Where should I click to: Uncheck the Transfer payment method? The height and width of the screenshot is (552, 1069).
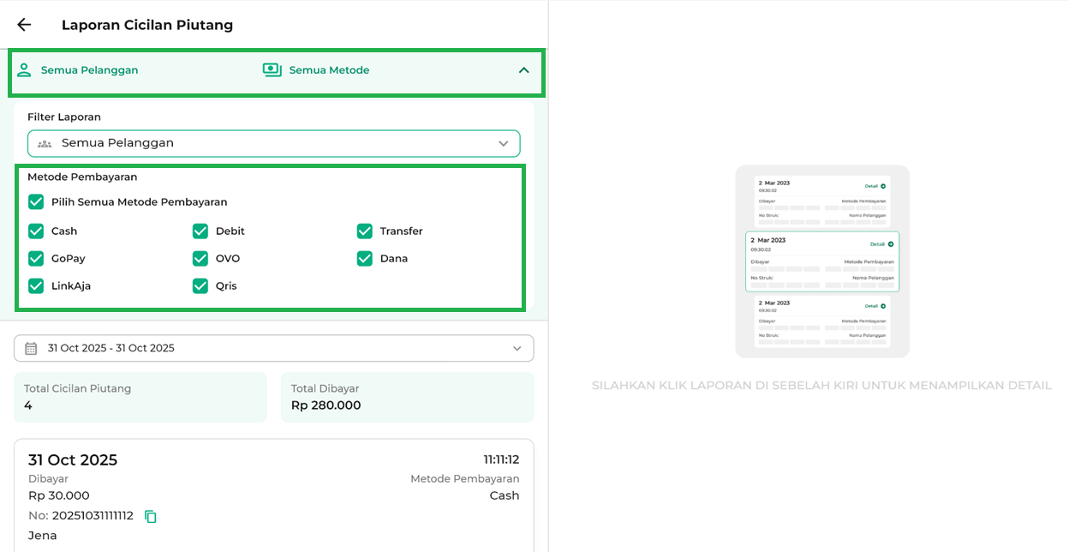pos(365,231)
